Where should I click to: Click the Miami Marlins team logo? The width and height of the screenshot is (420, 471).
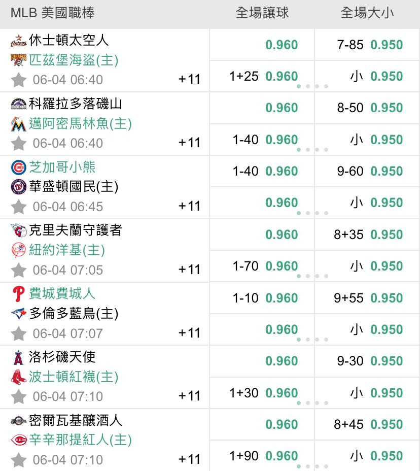(x=18, y=124)
